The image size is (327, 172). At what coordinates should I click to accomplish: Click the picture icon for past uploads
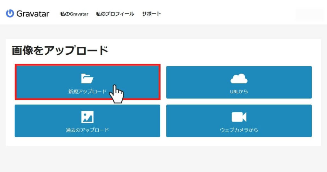pos(87,117)
